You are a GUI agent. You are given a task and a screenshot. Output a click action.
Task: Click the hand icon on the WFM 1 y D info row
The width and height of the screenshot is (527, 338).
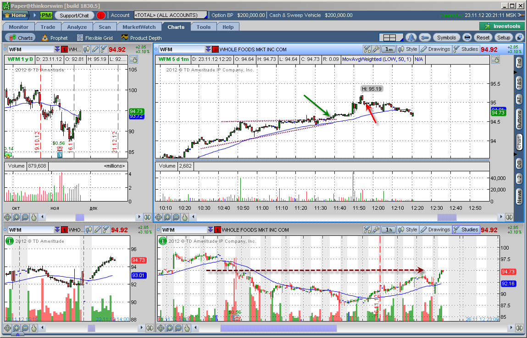(x=133, y=60)
